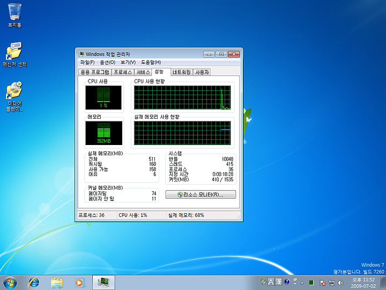Viewport: 386px width, 290px height.
Task: Open Action Center flag tray icon
Action: point(322,282)
